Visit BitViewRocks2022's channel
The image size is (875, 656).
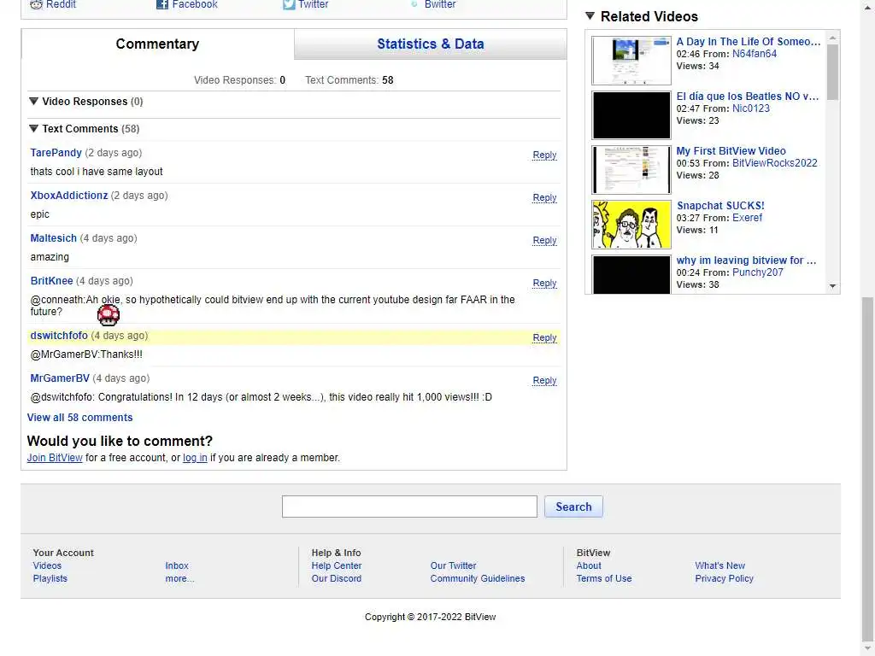[774, 163]
